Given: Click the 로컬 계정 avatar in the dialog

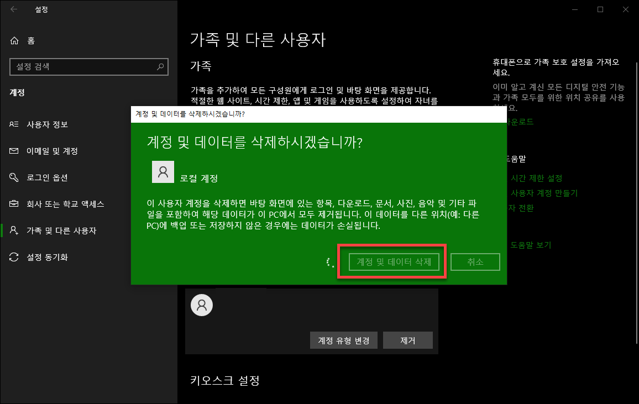Looking at the screenshot, I should point(163,172).
